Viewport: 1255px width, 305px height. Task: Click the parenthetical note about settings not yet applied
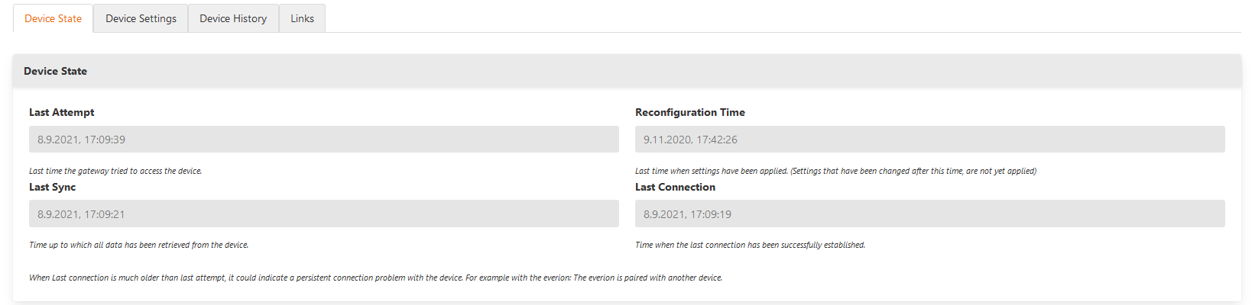tap(913, 171)
